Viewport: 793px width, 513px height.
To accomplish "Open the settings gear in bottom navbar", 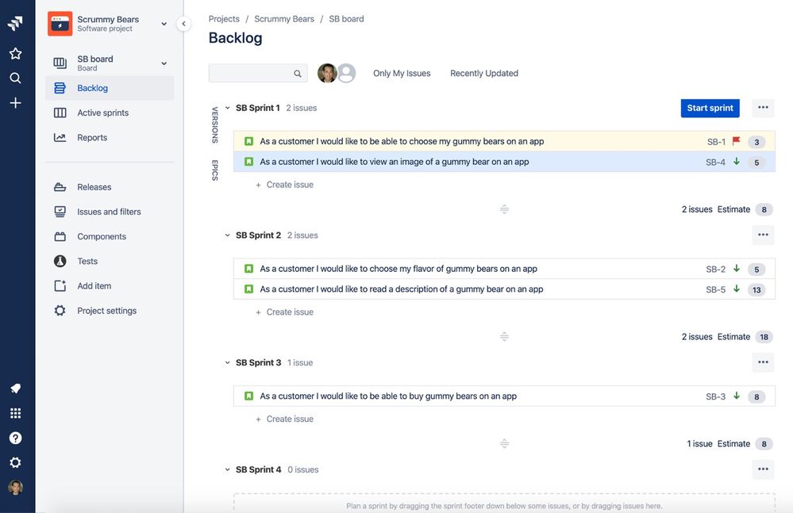I will pyautogui.click(x=16, y=462).
